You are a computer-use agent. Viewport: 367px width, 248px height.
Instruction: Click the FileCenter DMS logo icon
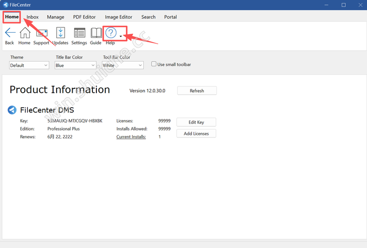coord(12,110)
